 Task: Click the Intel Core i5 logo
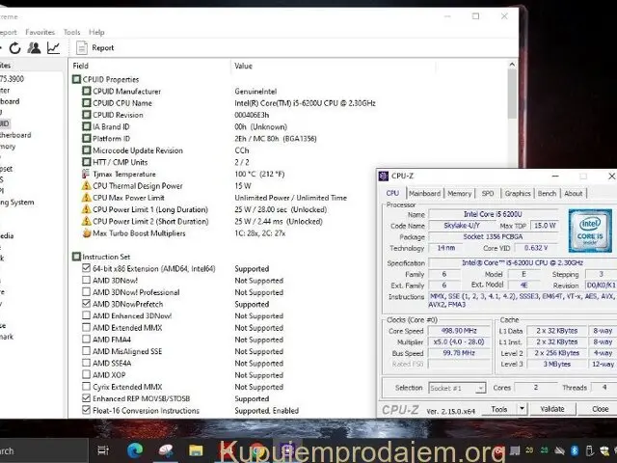[590, 231]
